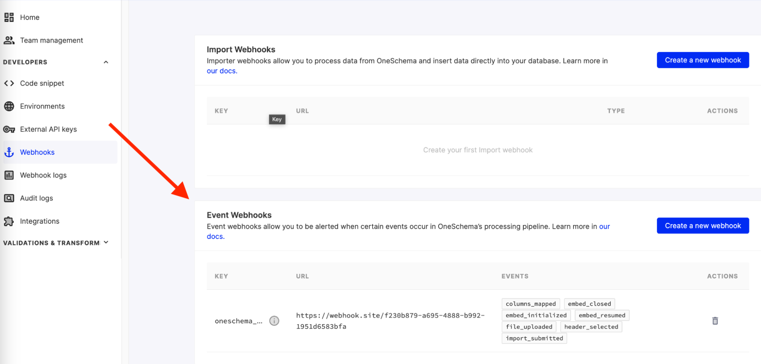Screen dimensions: 761x364
Task: Click the Home dashboard icon
Action: click(9, 17)
